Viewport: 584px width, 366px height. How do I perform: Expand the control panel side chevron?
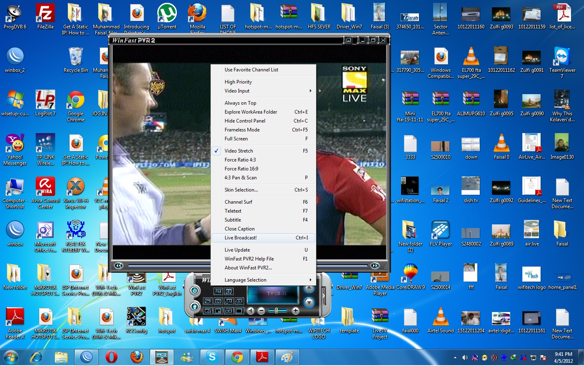pyautogui.click(x=324, y=296)
